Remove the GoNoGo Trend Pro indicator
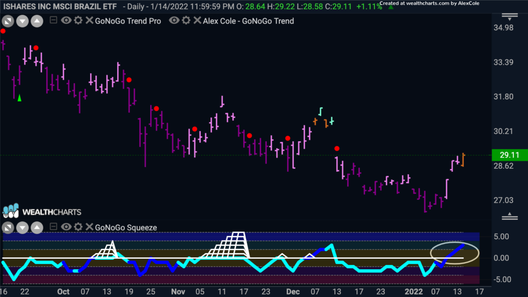 coord(89,21)
